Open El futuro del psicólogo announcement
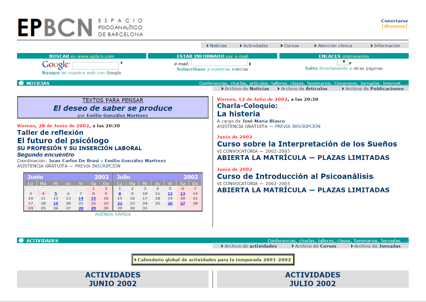Image resolution: width=426 pixels, height=302 pixels. [x=63, y=140]
